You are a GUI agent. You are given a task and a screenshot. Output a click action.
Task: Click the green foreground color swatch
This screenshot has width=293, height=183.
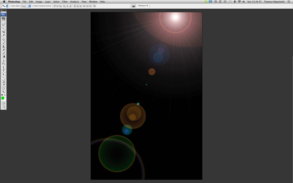tap(3, 98)
